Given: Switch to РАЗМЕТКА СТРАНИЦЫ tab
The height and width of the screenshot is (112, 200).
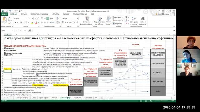Looking at the screenshot, I should 40,14.
